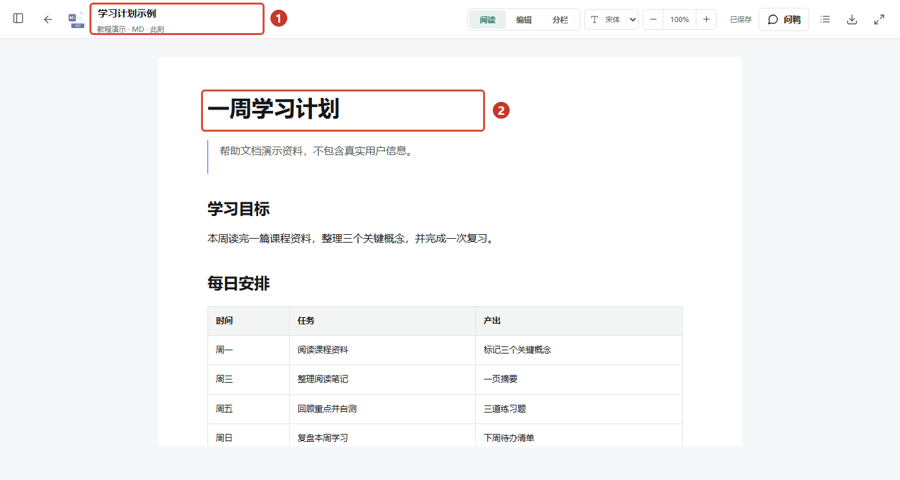
Task: Click the 时间 column header
Action: tap(249, 321)
